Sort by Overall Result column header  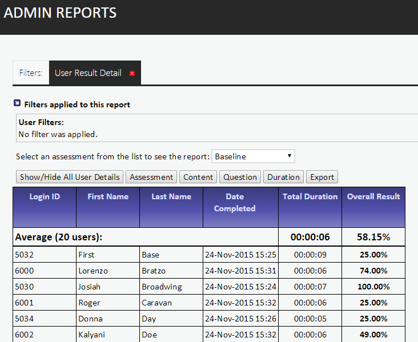pos(373,196)
